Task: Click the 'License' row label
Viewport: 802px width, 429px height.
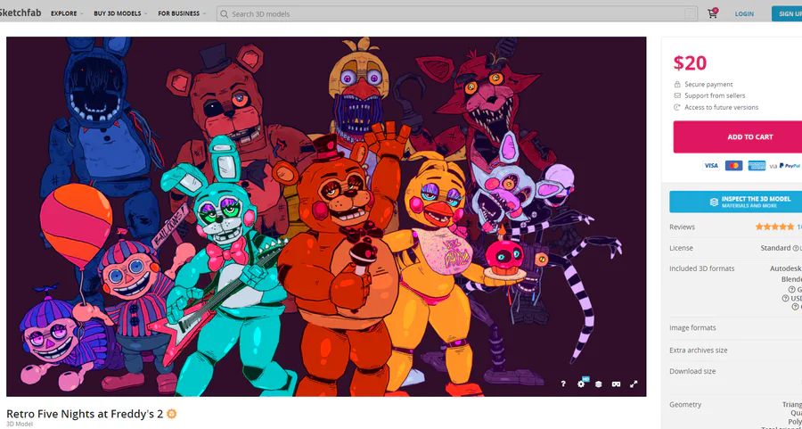Action: (681, 248)
